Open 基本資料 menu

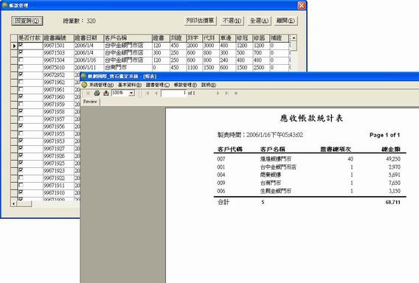pos(130,85)
